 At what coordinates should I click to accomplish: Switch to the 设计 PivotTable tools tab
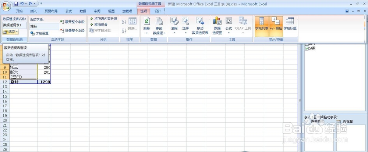(158, 11)
